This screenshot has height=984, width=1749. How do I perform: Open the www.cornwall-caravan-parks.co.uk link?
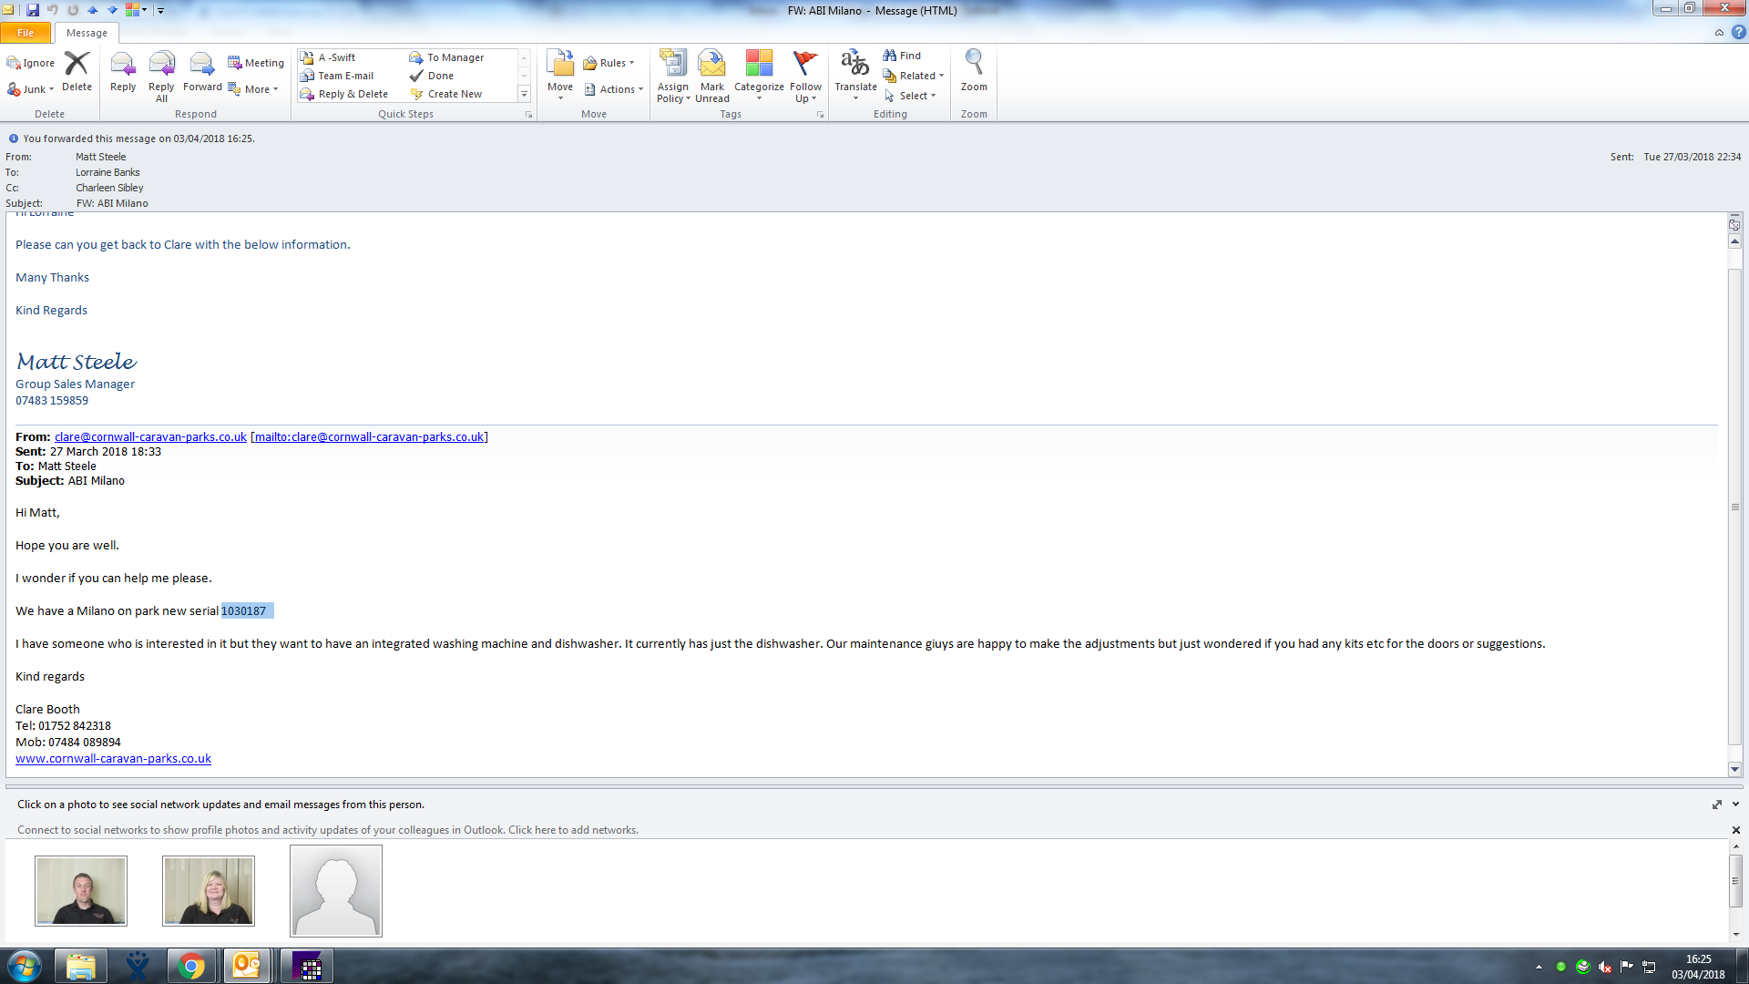tap(113, 758)
